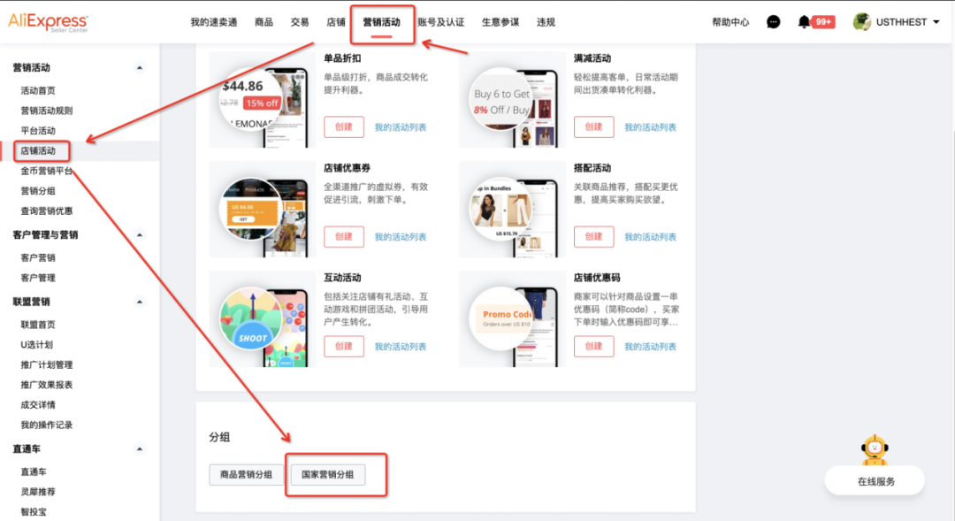Click the 商品营销分组 button
Image resolution: width=955 pixels, height=521 pixels.
(x=246, y=475)
